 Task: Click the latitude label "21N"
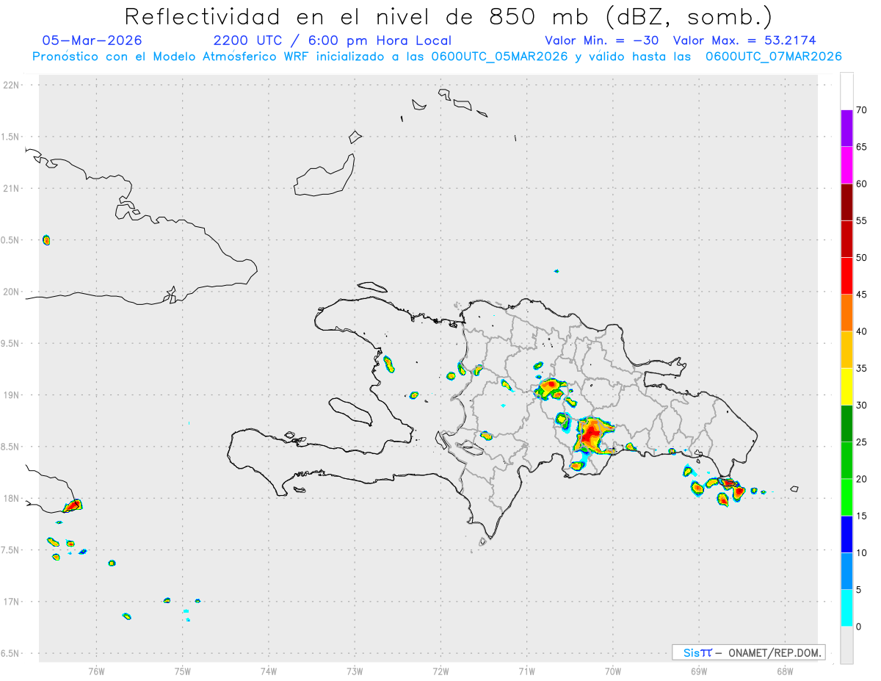coord(12,188)
